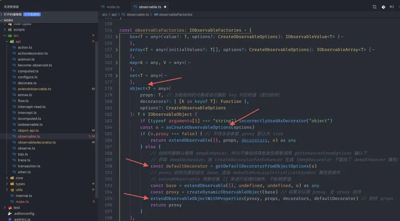Select the observable.ts editor tab

150,7
